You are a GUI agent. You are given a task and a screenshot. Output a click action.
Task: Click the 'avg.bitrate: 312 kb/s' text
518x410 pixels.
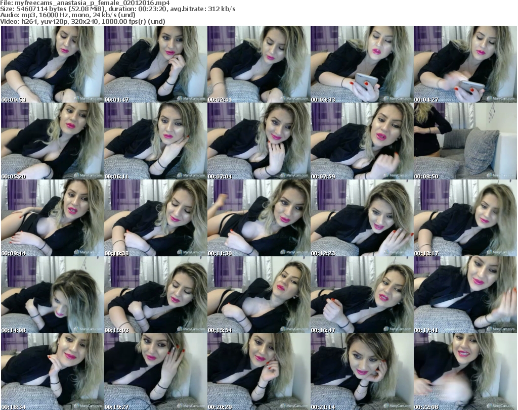pyautogui.click(x=203, y=9)
